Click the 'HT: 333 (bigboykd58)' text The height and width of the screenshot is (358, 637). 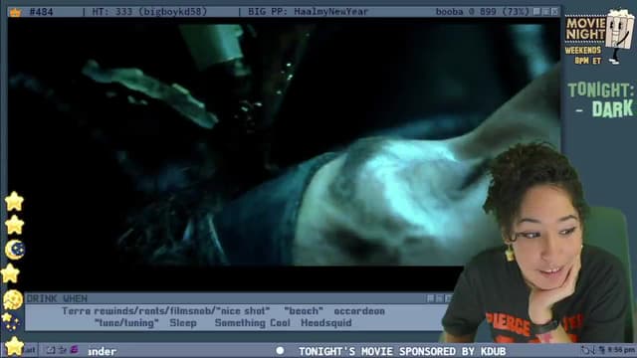pos(149,12)
